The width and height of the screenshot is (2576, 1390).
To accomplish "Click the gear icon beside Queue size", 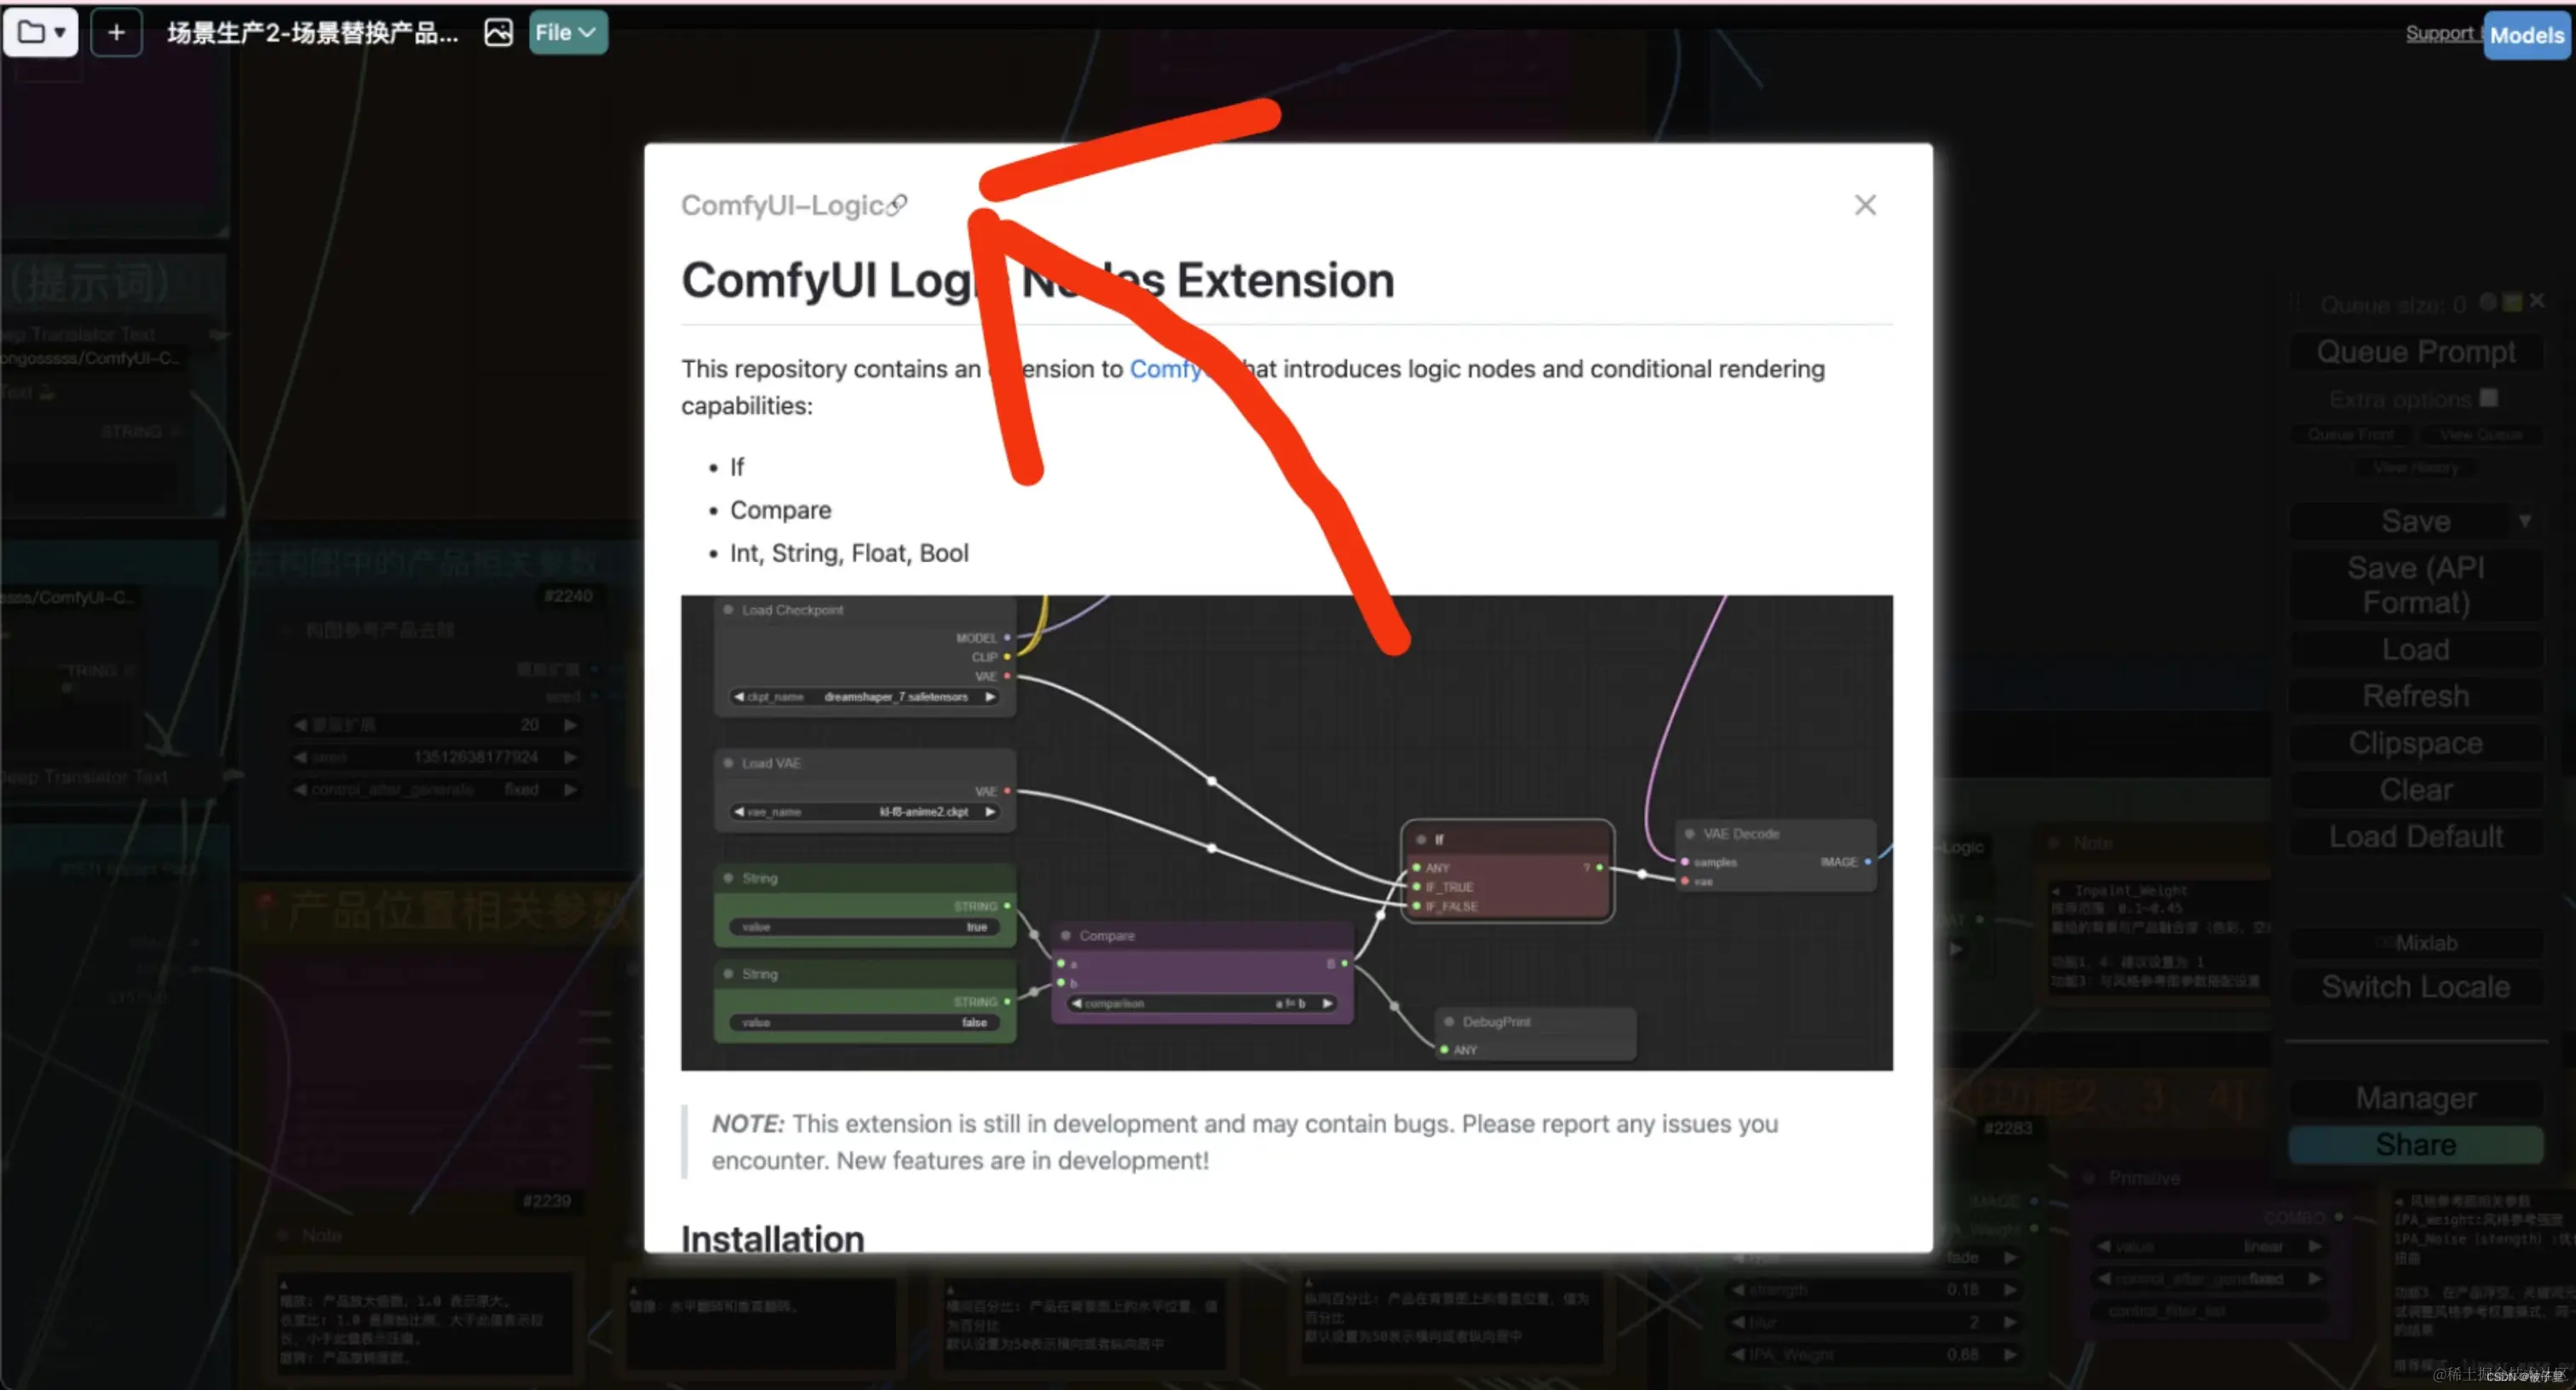I will tap(2488, 302).
